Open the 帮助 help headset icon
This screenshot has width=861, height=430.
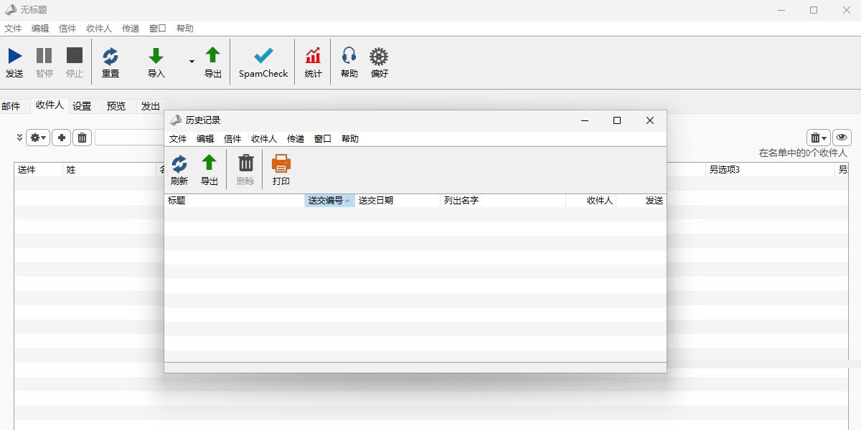coord(348,61)
